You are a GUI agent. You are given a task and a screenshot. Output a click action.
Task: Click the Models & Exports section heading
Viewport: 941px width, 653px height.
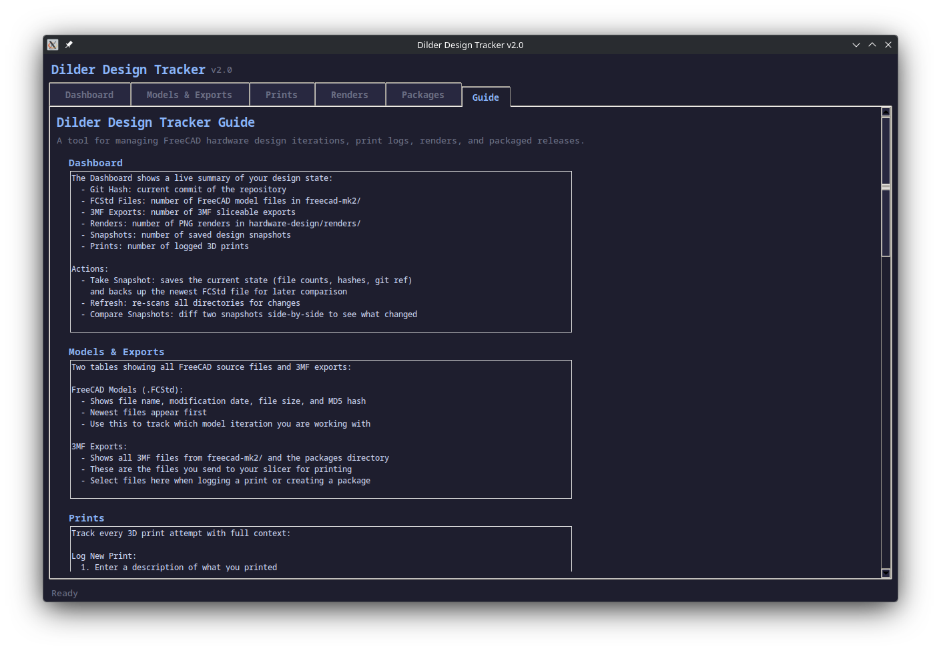tap(116, 352)
